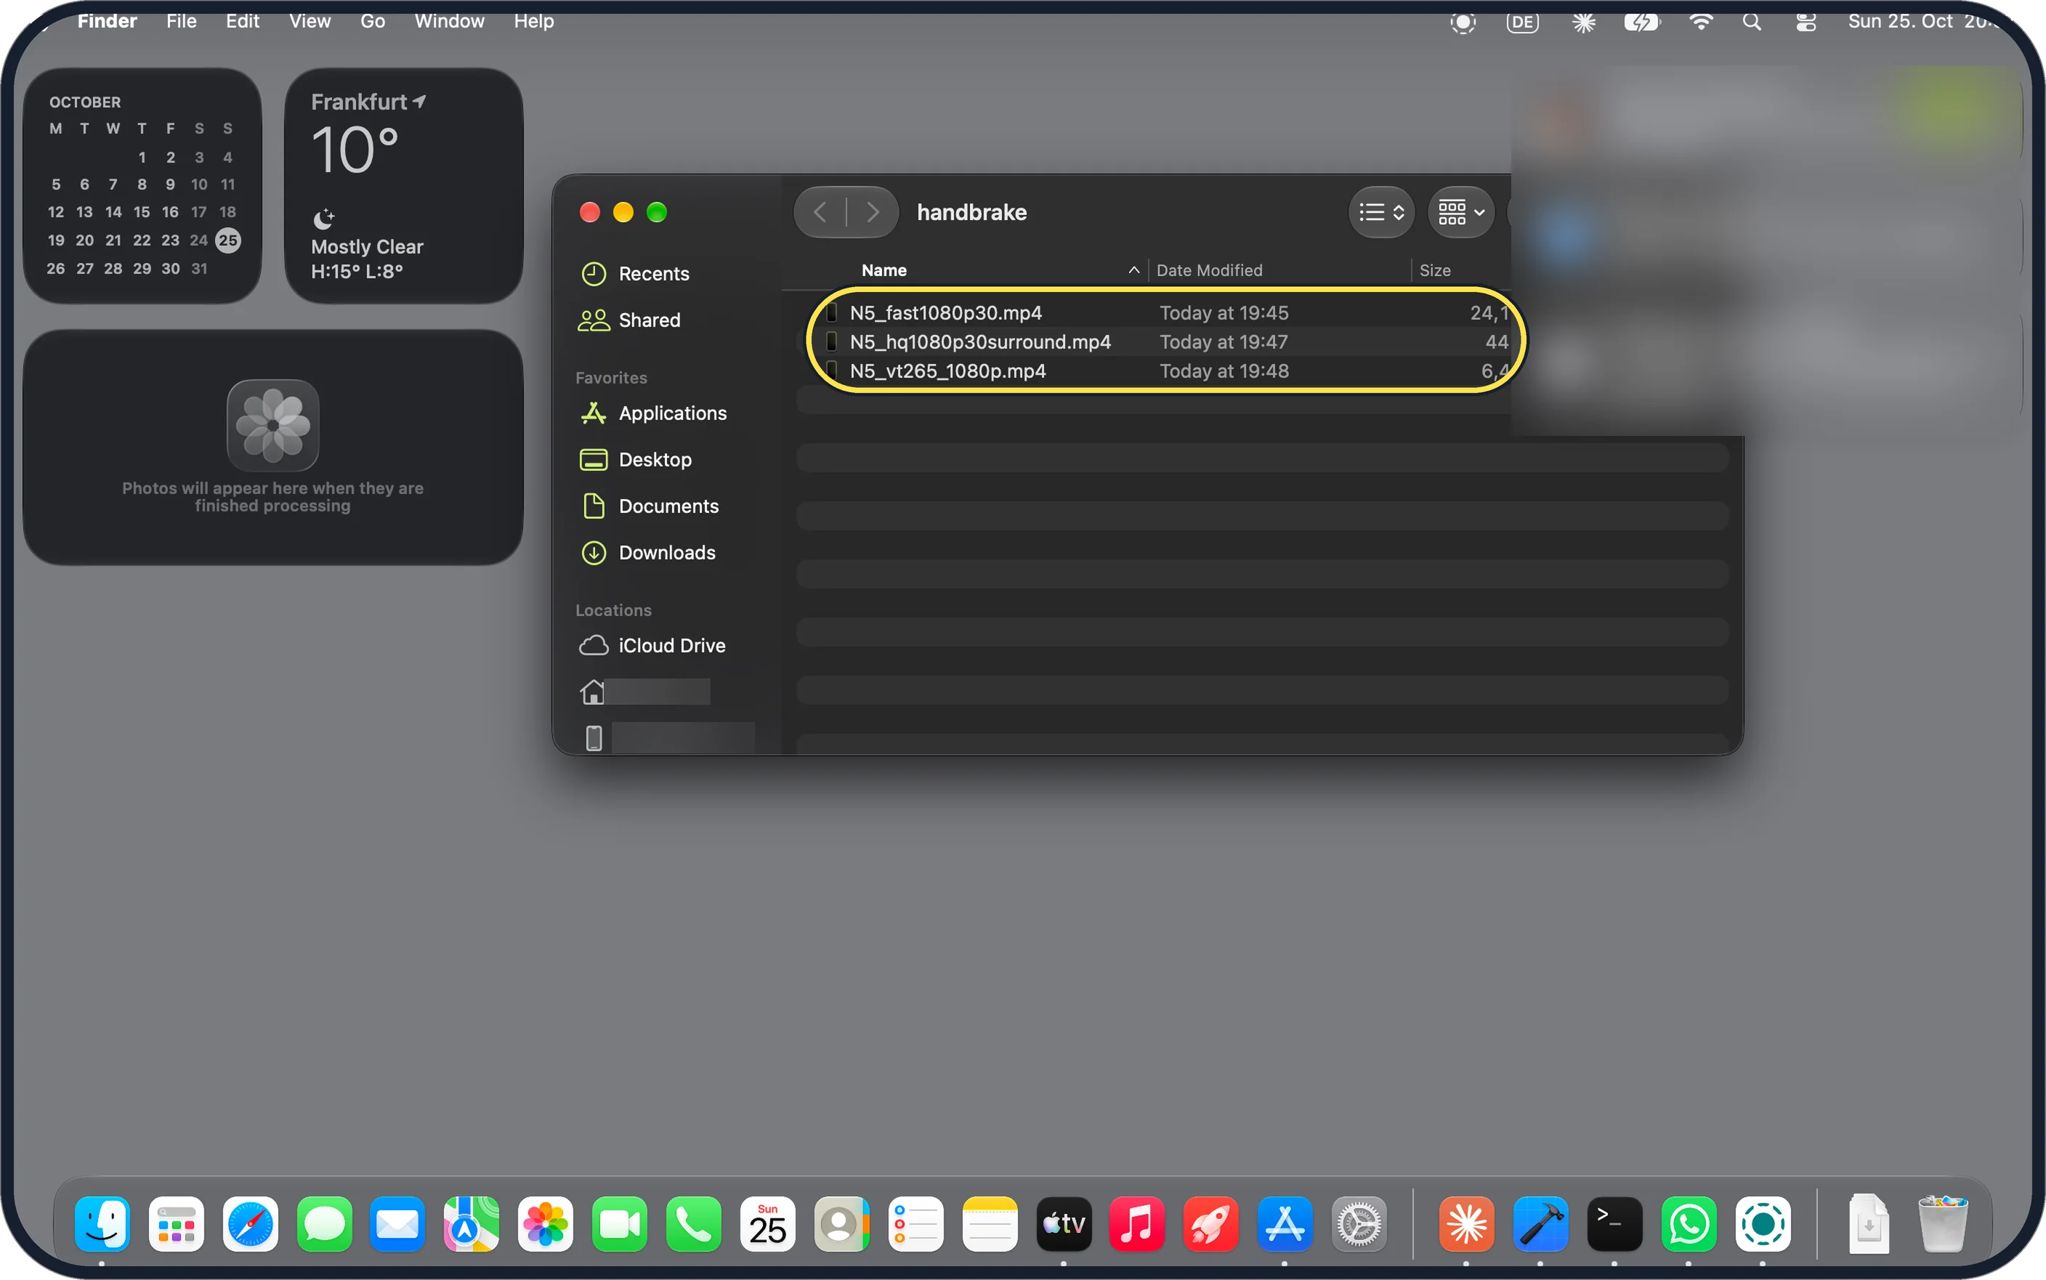Click the phone device icon in the sidebar
Image resolution: width=2046 pixels, height=1280 pixels.
[x=594, y=738]
